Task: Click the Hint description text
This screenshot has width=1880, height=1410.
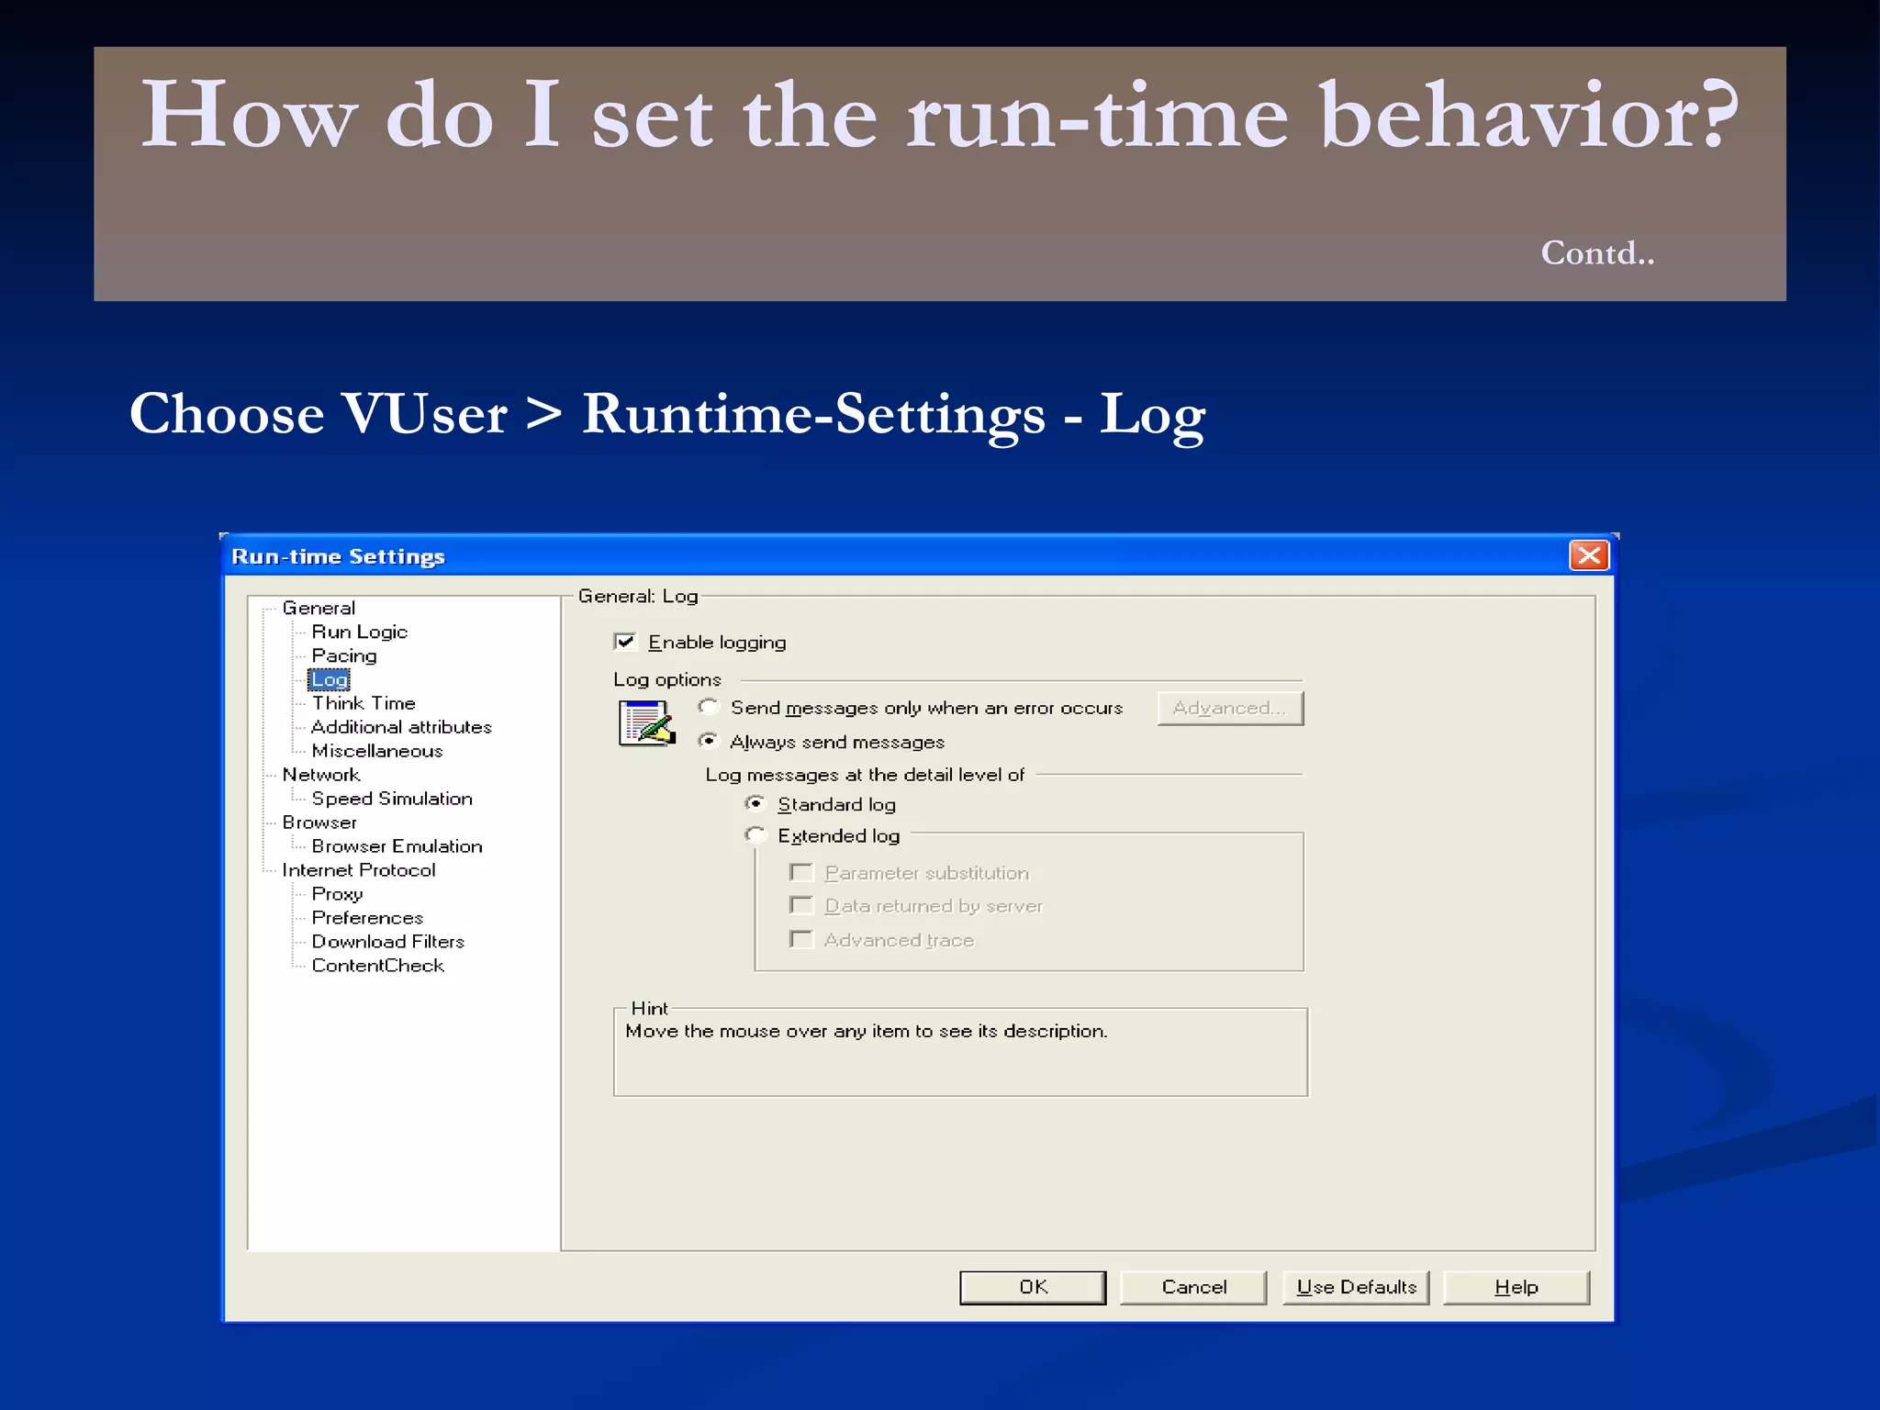Action: click(867, 1031)
